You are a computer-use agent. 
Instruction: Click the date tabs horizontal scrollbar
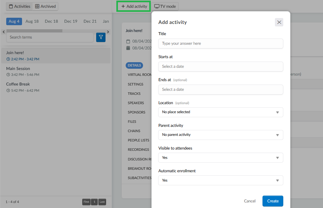click(x=34, y=31)
